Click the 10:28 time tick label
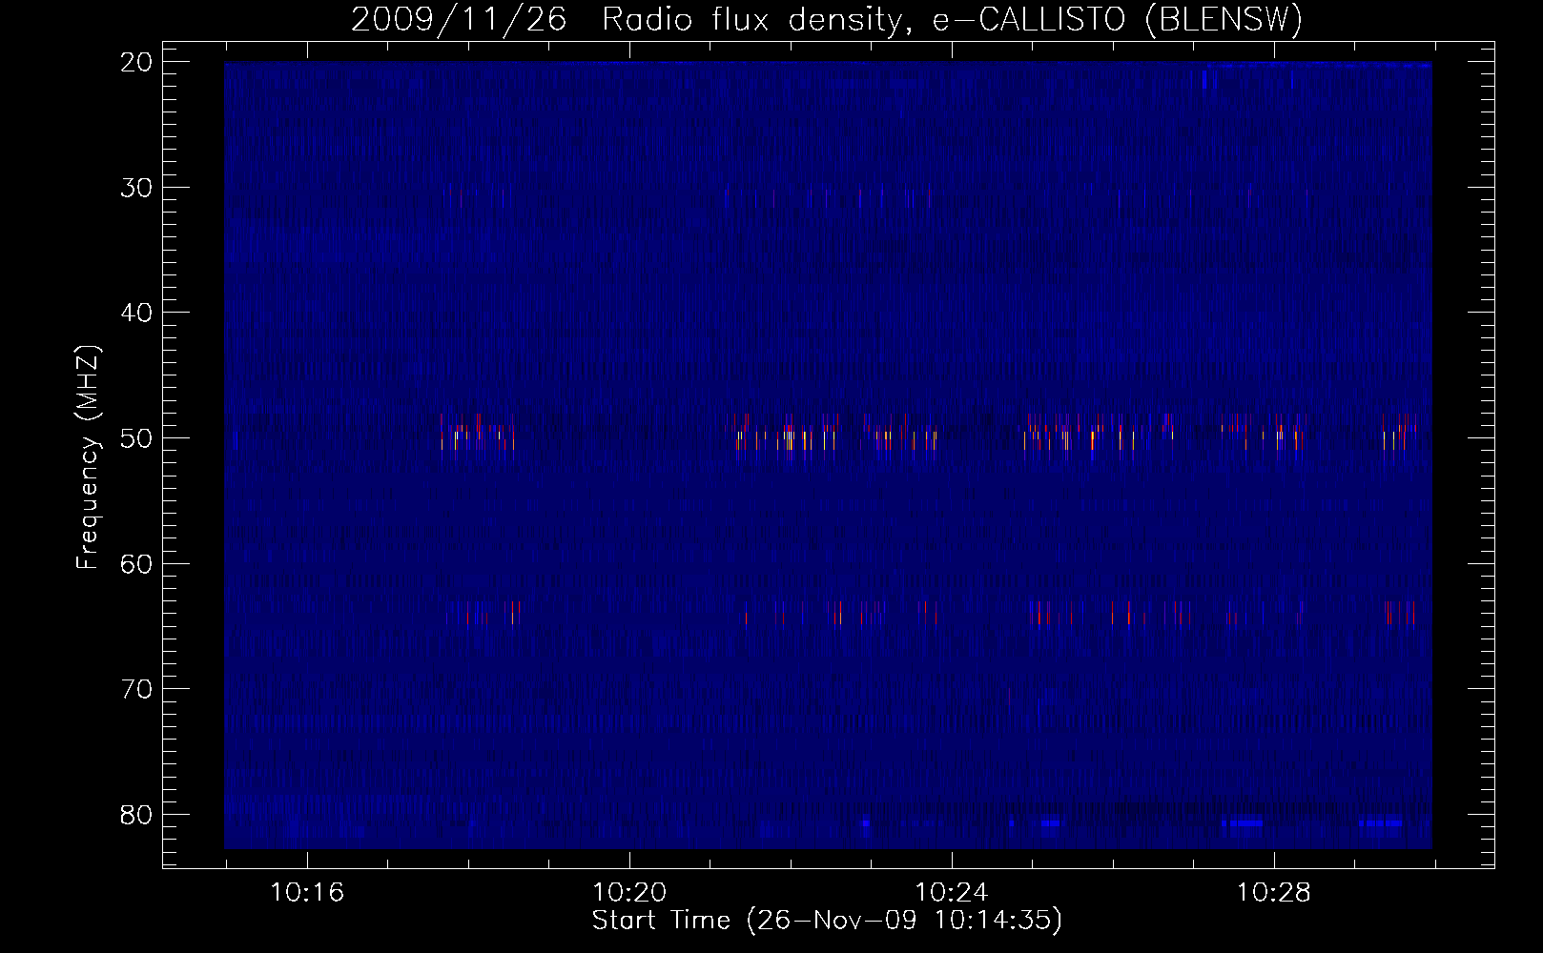This screenshot has width=1543, height=953. click(x=1274, y=893)
